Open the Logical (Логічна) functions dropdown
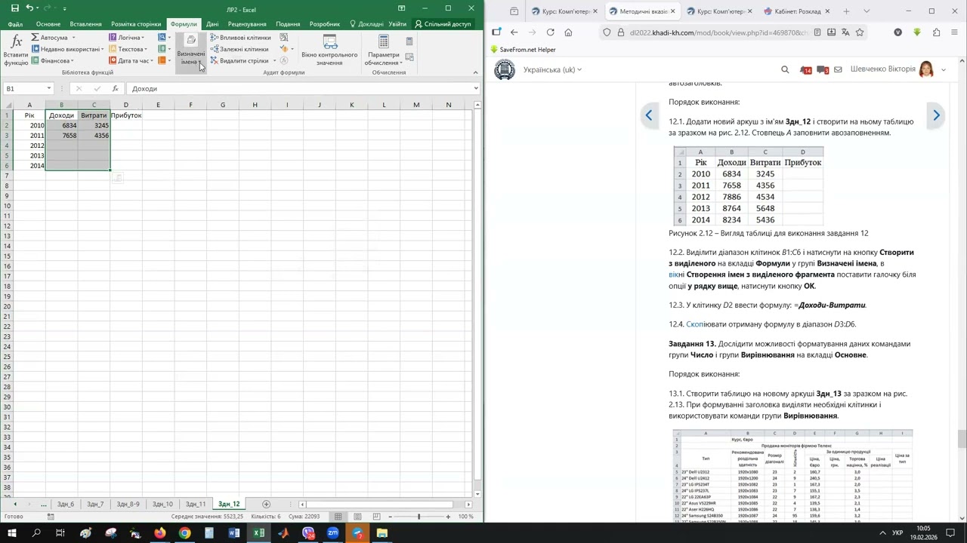This screenshot has height=543, width=967. (126, 37)
